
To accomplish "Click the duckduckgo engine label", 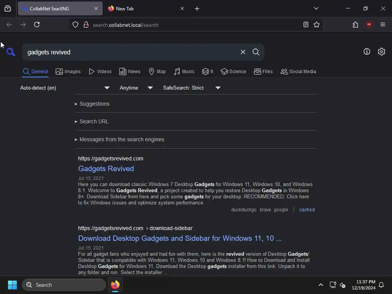I will (x=244, y=210).
